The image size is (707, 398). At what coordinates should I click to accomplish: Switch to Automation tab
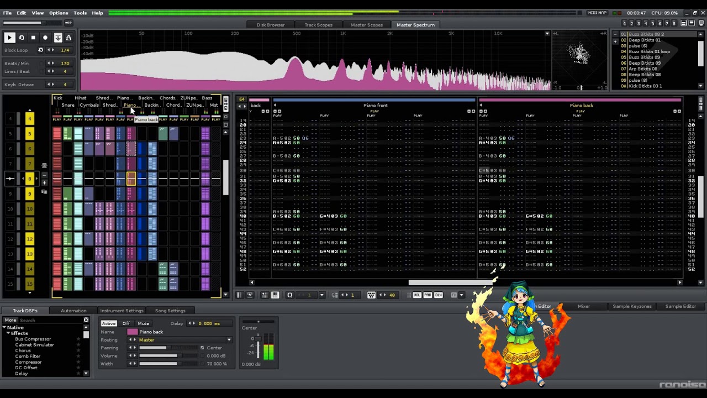coord(73,311)
